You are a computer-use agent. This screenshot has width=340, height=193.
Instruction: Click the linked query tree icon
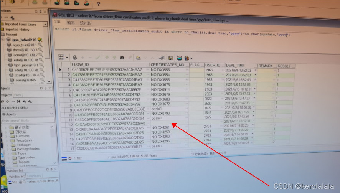pos(162,58)
